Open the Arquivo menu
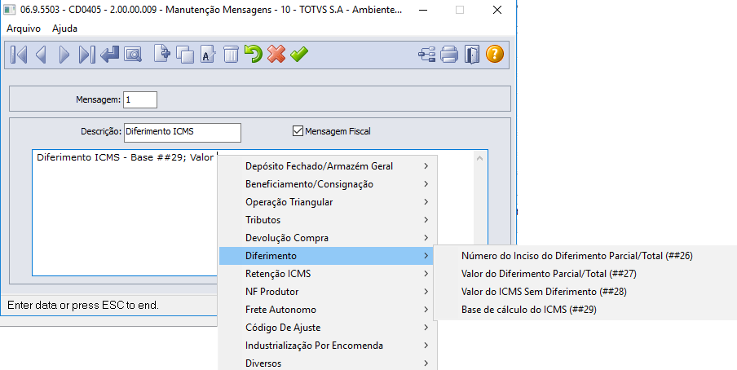This screenshot has width=737, height=370. click(24, 29)
